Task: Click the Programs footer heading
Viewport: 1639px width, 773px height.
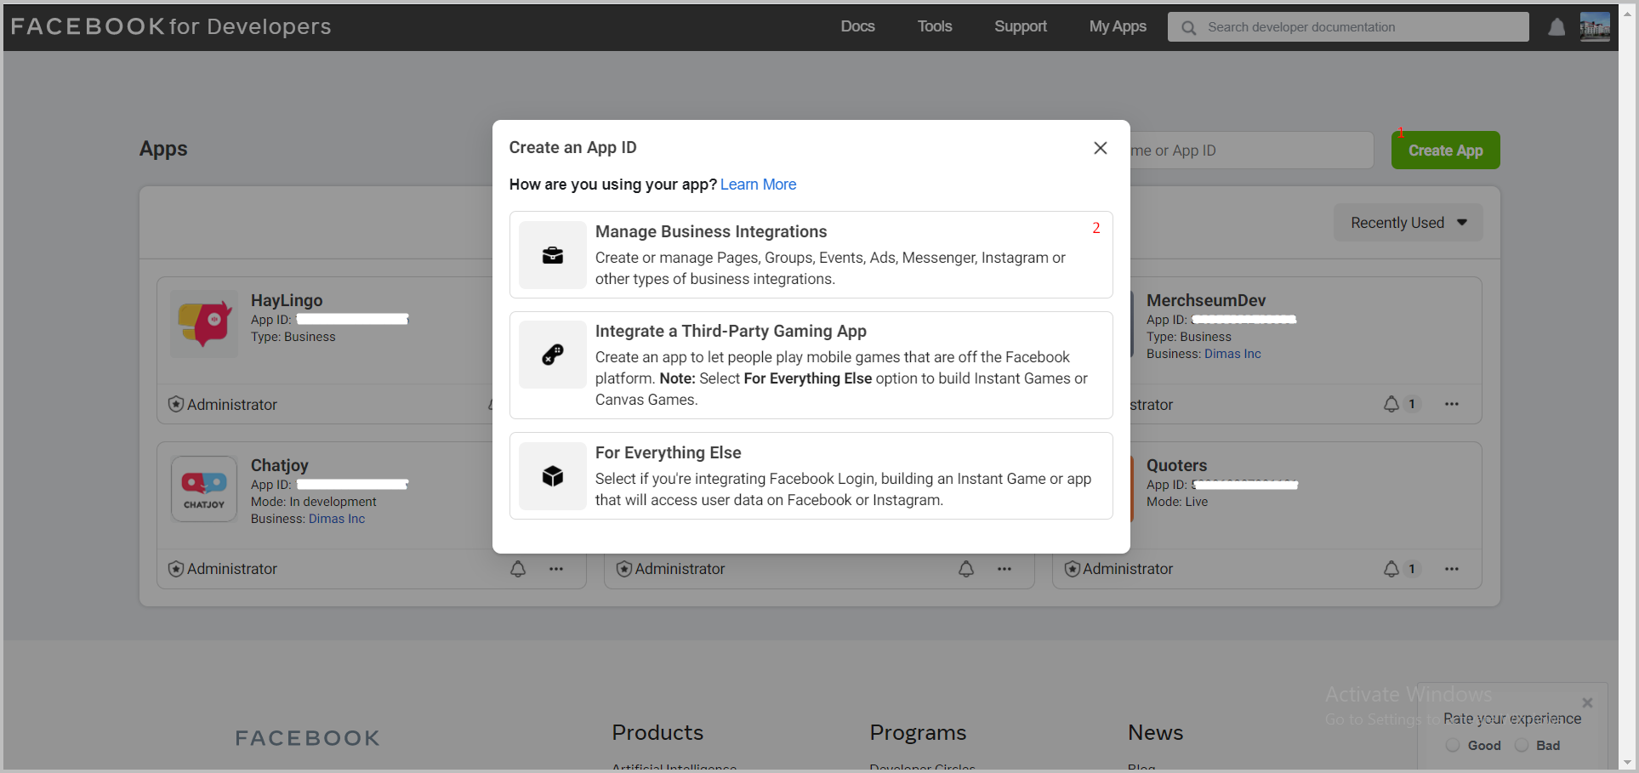Action: pos(918,732)
